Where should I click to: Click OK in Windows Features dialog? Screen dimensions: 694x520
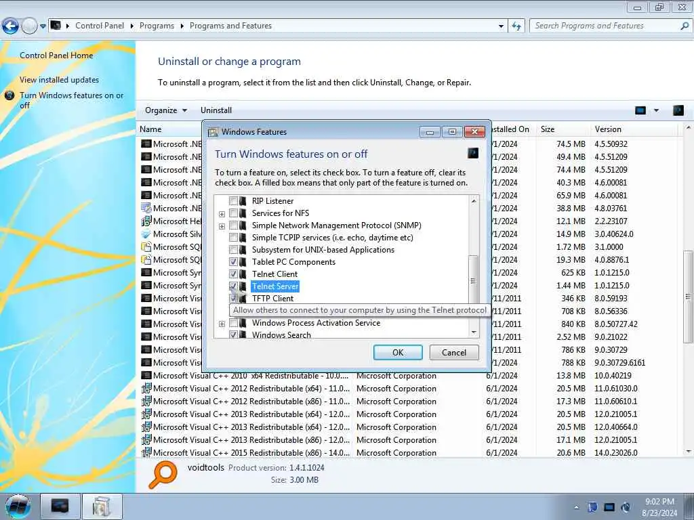pos(398,352)
